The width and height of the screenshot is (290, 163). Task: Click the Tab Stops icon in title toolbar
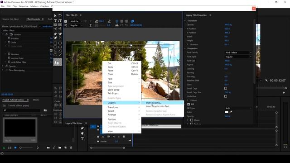[117, 25]
